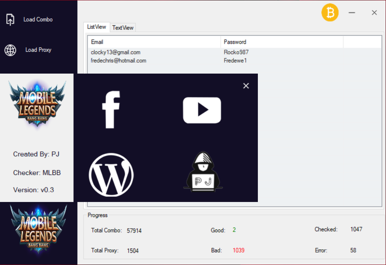The width and height of the screenshot is (386, 265).
Task: Click the Checker: MLBB text
Action: coord(37,173)
